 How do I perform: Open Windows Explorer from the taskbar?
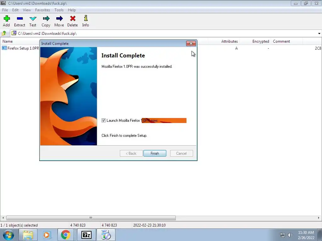point(28,235)
